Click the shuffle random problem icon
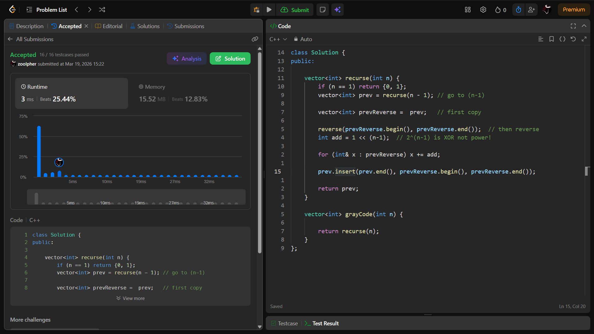594x334 pixels. 102,10
